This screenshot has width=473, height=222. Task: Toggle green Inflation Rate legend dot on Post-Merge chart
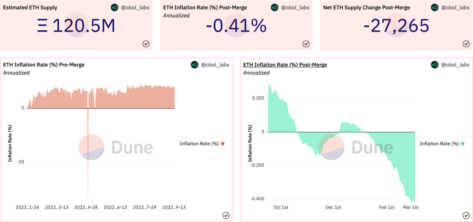pos(463,144)
